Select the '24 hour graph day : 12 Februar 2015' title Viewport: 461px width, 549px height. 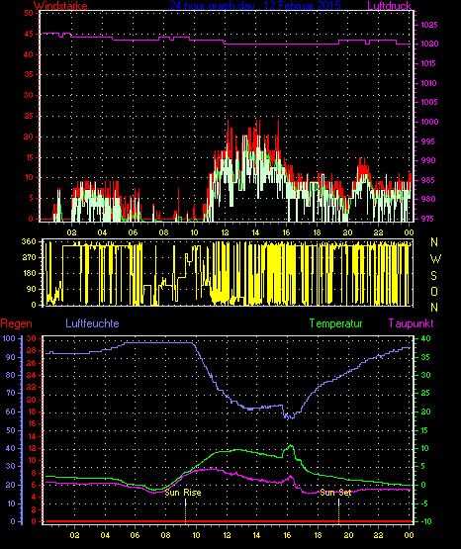point(255,6)
